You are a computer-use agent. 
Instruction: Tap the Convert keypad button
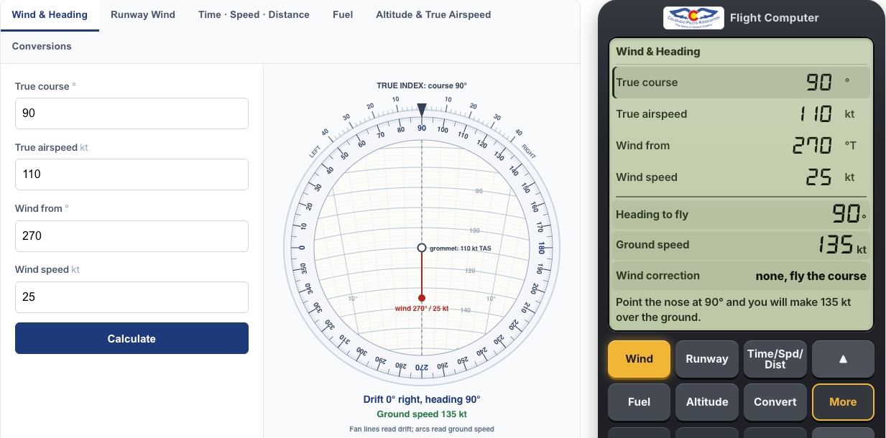click(x=775, y=402)
